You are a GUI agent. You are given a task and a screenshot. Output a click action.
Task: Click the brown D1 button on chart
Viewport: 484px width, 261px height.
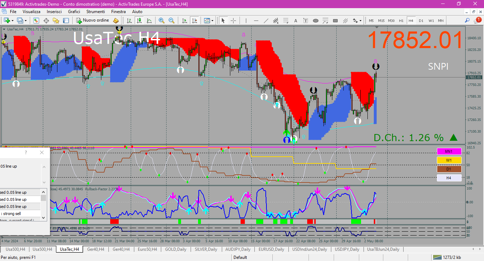449,169
